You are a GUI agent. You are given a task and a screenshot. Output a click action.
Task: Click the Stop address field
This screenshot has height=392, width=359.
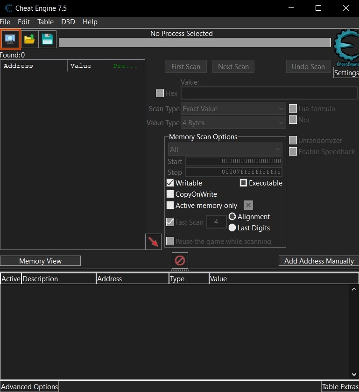point(233,172)
